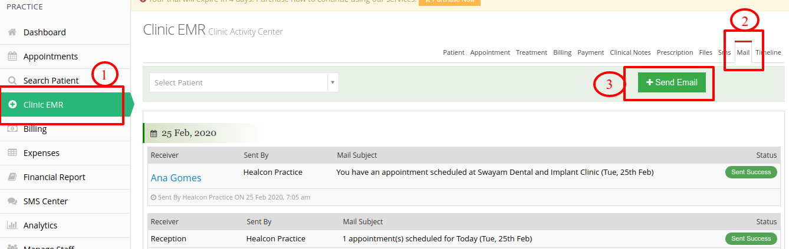Click the Send Email button
Image resolution: width=789 pixels, height=249 pixels.
coord(672,82)
